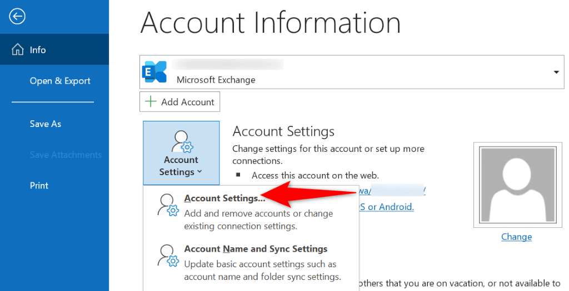The image size is (569, 291).
Task: Click the home icon beside Info
Action: [17, 50]
